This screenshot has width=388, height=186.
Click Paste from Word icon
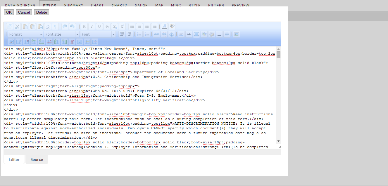pos(40,27)
